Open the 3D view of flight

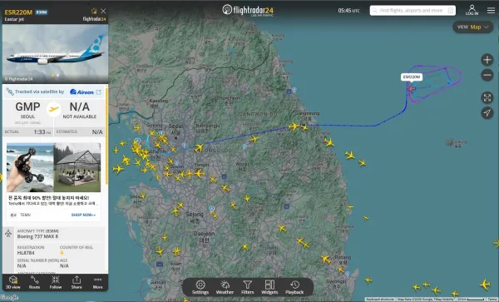tap(13, 282)
